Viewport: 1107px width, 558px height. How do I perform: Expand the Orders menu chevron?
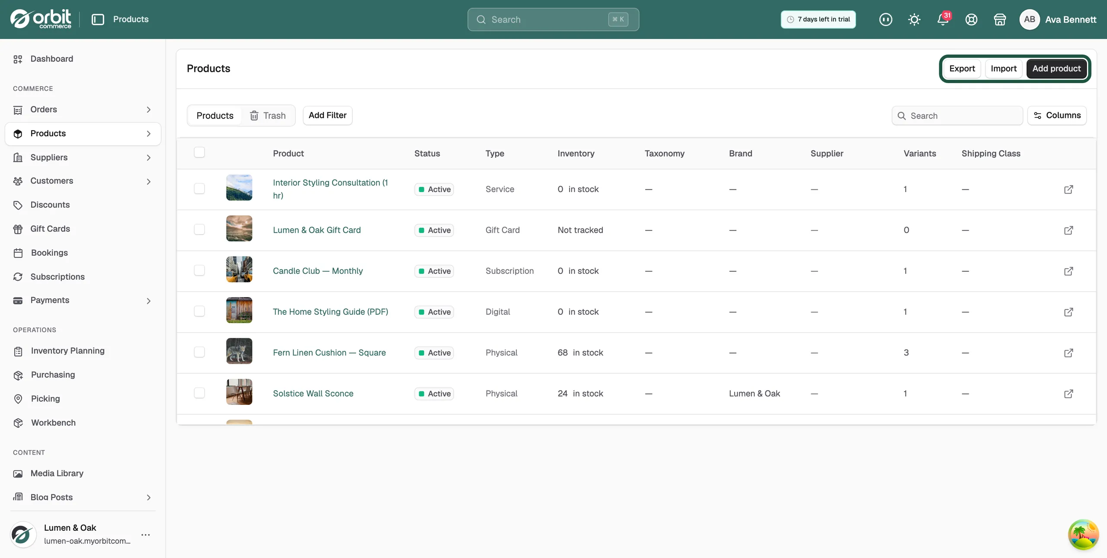coord(149,110)
